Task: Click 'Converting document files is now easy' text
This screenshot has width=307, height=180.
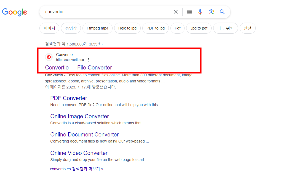Action: coord(100,141)
